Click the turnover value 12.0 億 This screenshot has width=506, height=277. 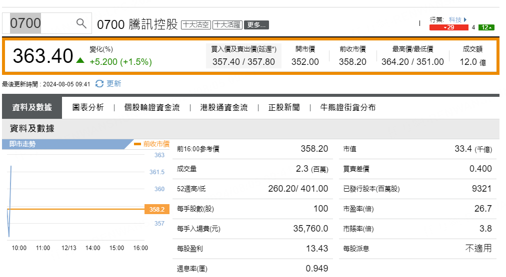473,62
